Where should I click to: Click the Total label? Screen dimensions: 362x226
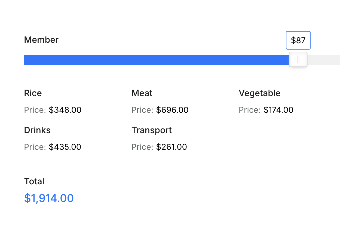point(34,181)
